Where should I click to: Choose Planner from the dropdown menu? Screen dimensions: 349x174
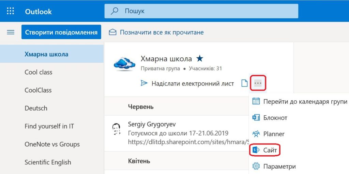pyautogui.click(x=299, y=134)
